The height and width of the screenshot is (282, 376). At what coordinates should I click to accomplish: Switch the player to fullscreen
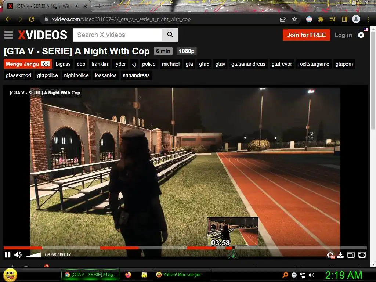point(362,255)
